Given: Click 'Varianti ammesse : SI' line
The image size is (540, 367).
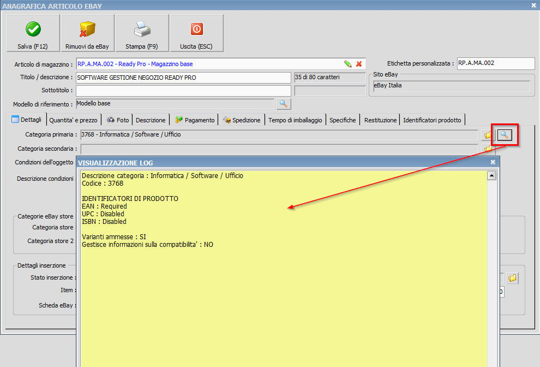Looking at the screenshot, I should click(114, 237).
